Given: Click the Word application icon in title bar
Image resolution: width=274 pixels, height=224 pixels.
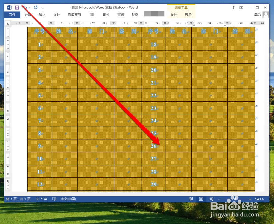Looking at the screenshot, I should point(9,7).
